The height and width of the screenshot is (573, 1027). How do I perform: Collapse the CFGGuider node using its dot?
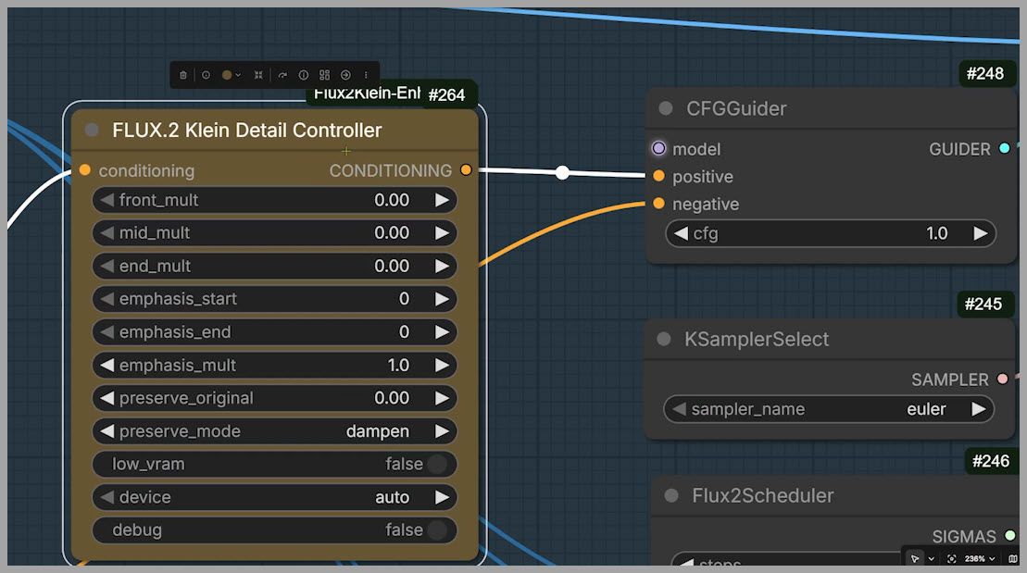point(666,108)
